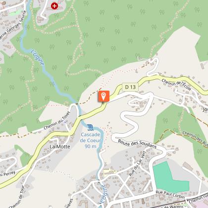208x208 pixels.
Task: Click the Cascade de Coeur 90 m label
Action: [91, 140]
